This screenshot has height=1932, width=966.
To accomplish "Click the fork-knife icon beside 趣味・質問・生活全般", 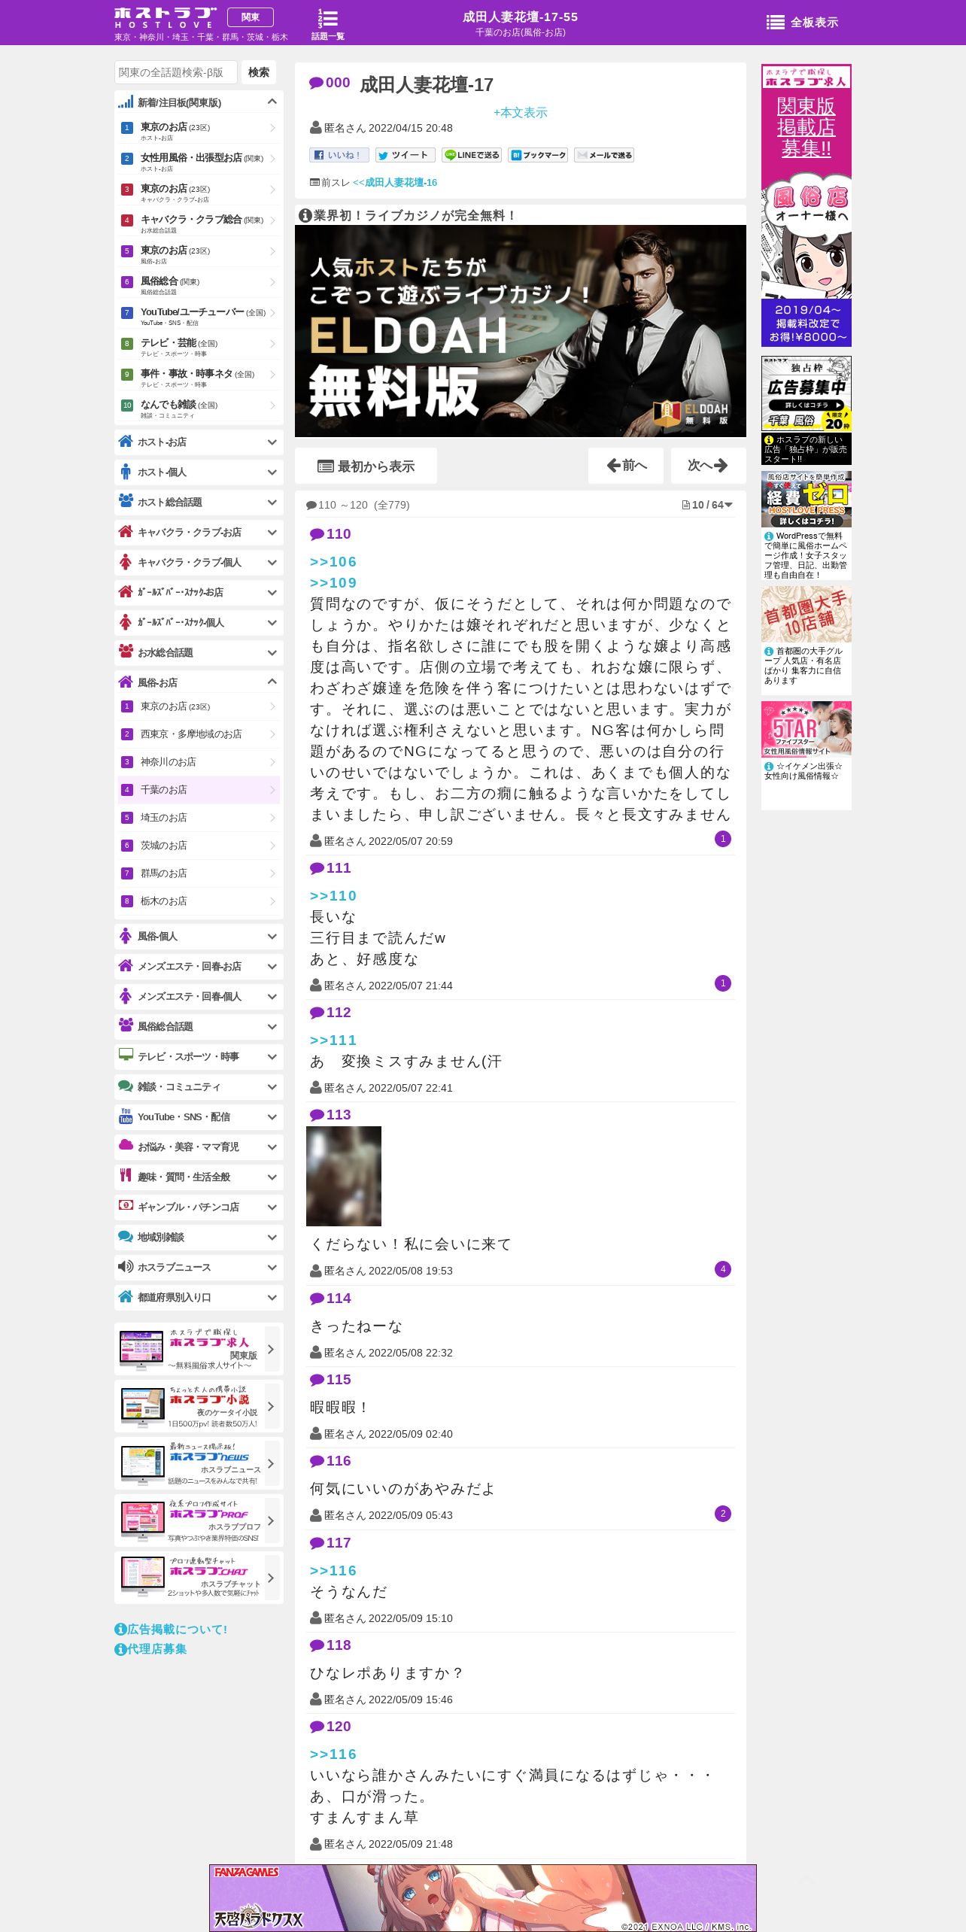I will 126,1175.
